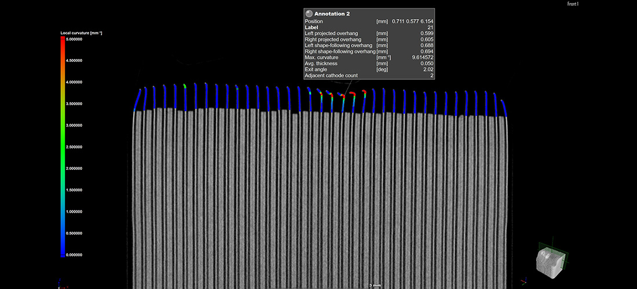Select the 'Annotation 2' title
Screen dimensions: 637x289
(332, 14)
